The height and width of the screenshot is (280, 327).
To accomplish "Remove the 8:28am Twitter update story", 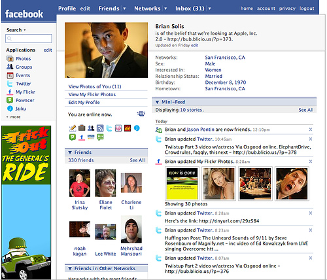I will tap(311, 213).
